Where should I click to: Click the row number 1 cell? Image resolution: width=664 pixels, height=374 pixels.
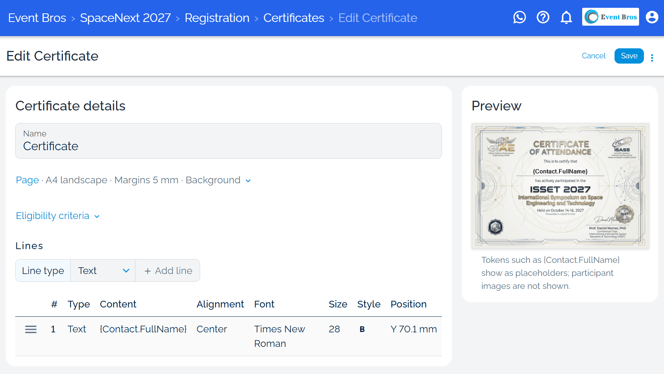[x=53, y=329]
